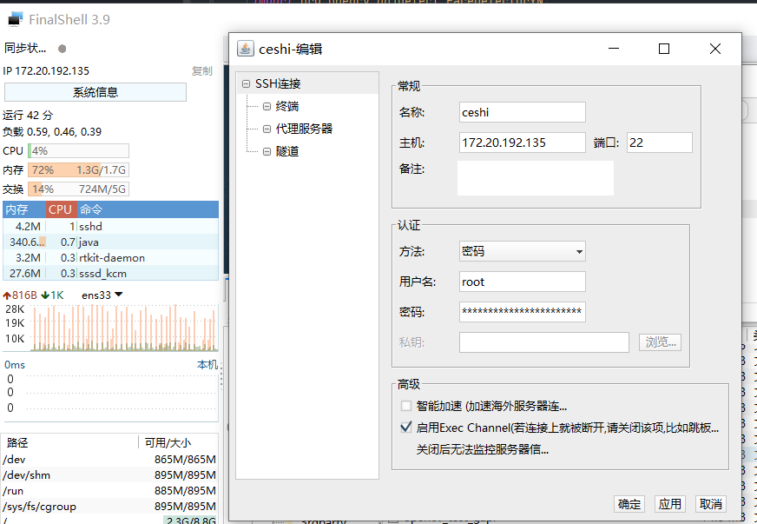Click the expander box beside 代理服务器
The image size is (757, 524).
tap(267, 129)
